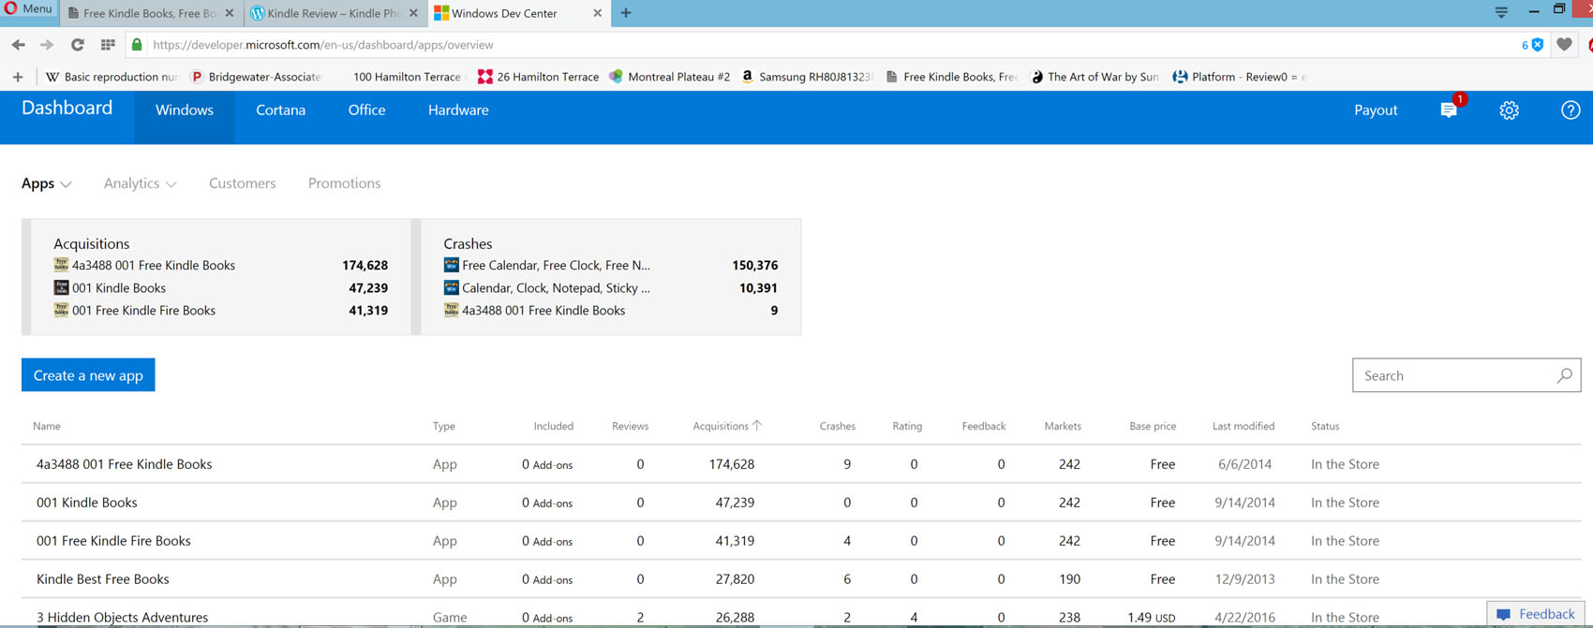
Task: Open Speed Dial grid icon
Action: click(108, 45)
